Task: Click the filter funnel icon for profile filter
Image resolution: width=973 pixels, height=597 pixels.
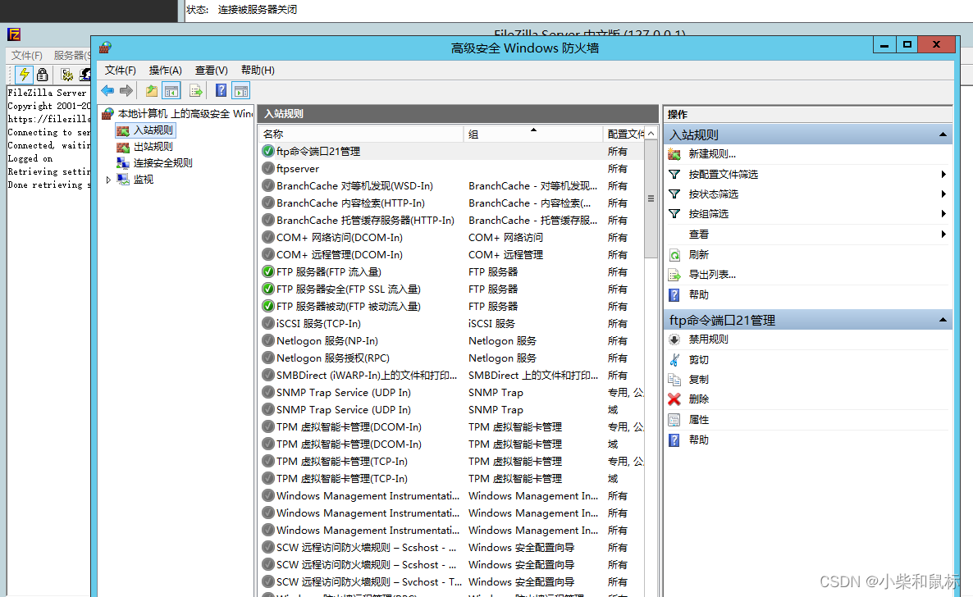Action: pyautogui.click(x=674, y=175)
